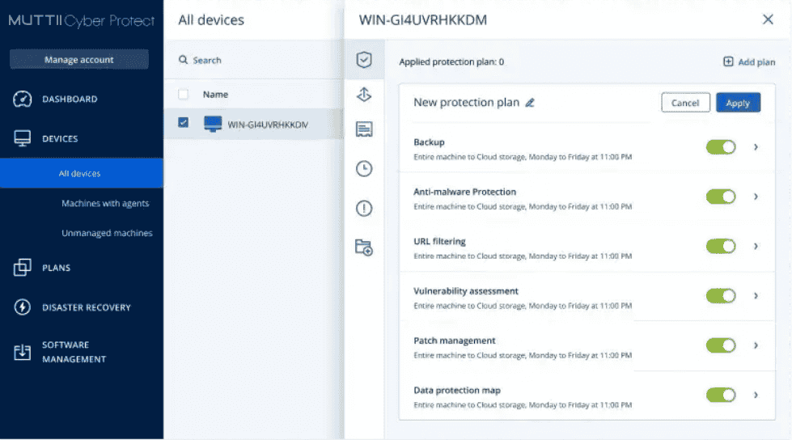Viewport: 792px width, 440px height.
Task: Turn off the Data protection map switch
Action: point(721,395)
